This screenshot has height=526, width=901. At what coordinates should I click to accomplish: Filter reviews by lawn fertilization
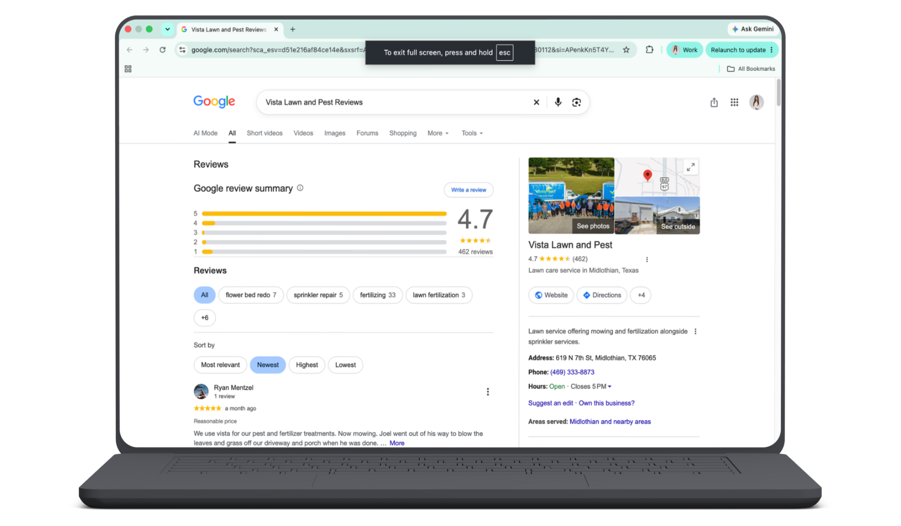[439, 295]
